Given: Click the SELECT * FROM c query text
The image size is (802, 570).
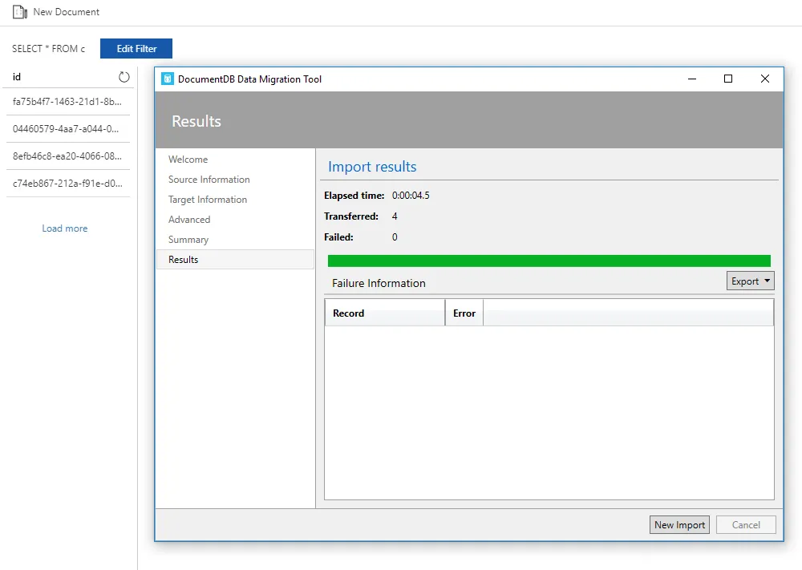Looking at the screenshot, I should coord(49,49).
